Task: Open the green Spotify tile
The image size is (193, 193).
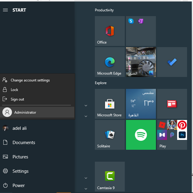Action: (x=141, y=135)
